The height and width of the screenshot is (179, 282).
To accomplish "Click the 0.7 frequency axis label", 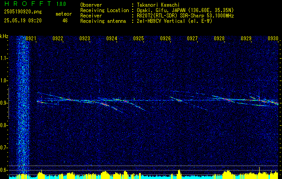I will (x=3, y=148).
